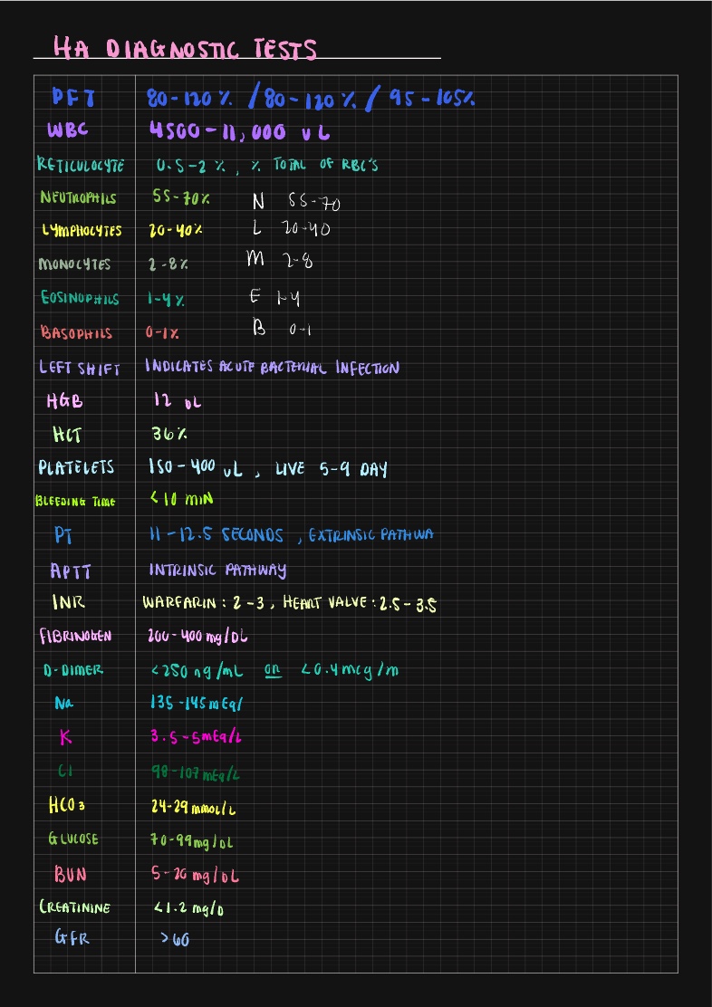Image resolution: width=712 pixels, height=1007 pixels.
Task: Click the HGB value '12 dL'
Action: point(177,401)
